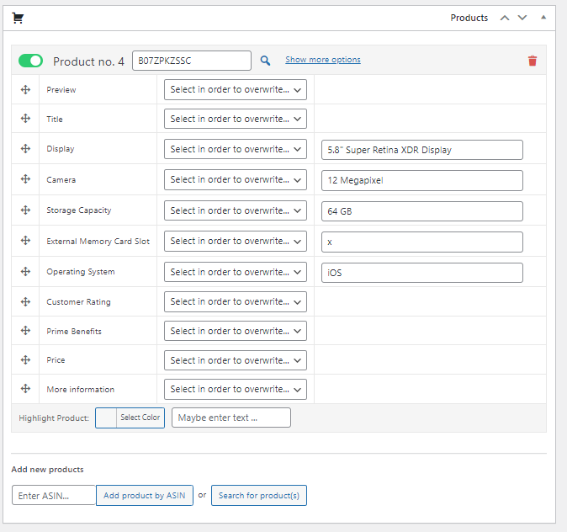Delete Product no. 4 with trash icon
This screenshot has width=567, height=532.
[533, 61]
